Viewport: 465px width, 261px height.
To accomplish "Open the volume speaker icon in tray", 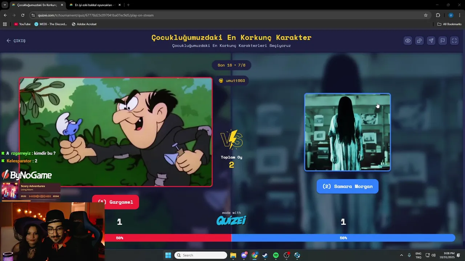I will (433, 255).
